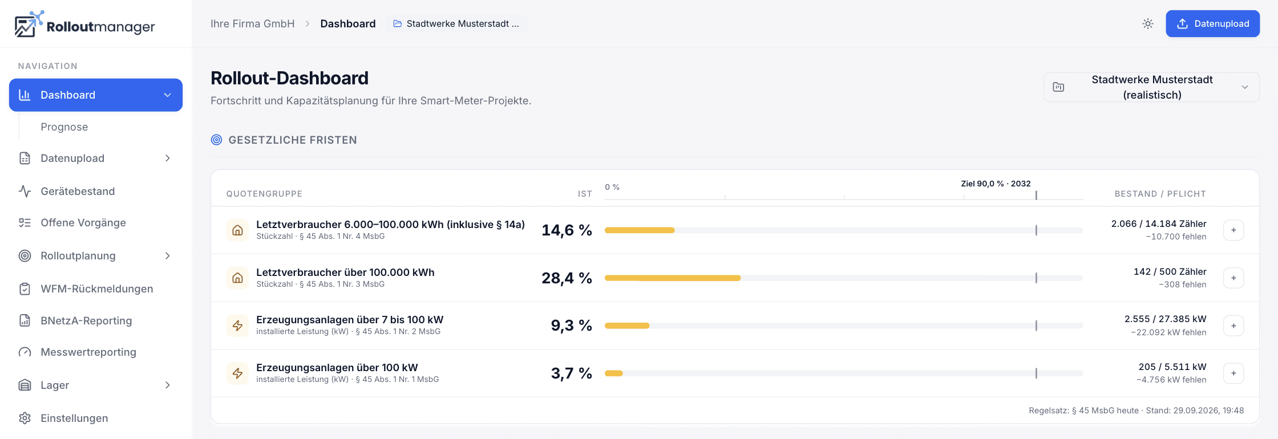Click the BNetzA-Reporting file chart icon
The image size is (1278, 439).
25,321
